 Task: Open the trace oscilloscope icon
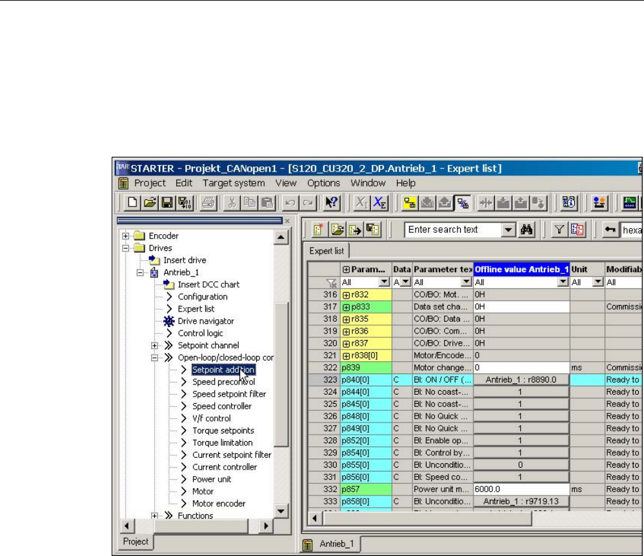point(630,203)
